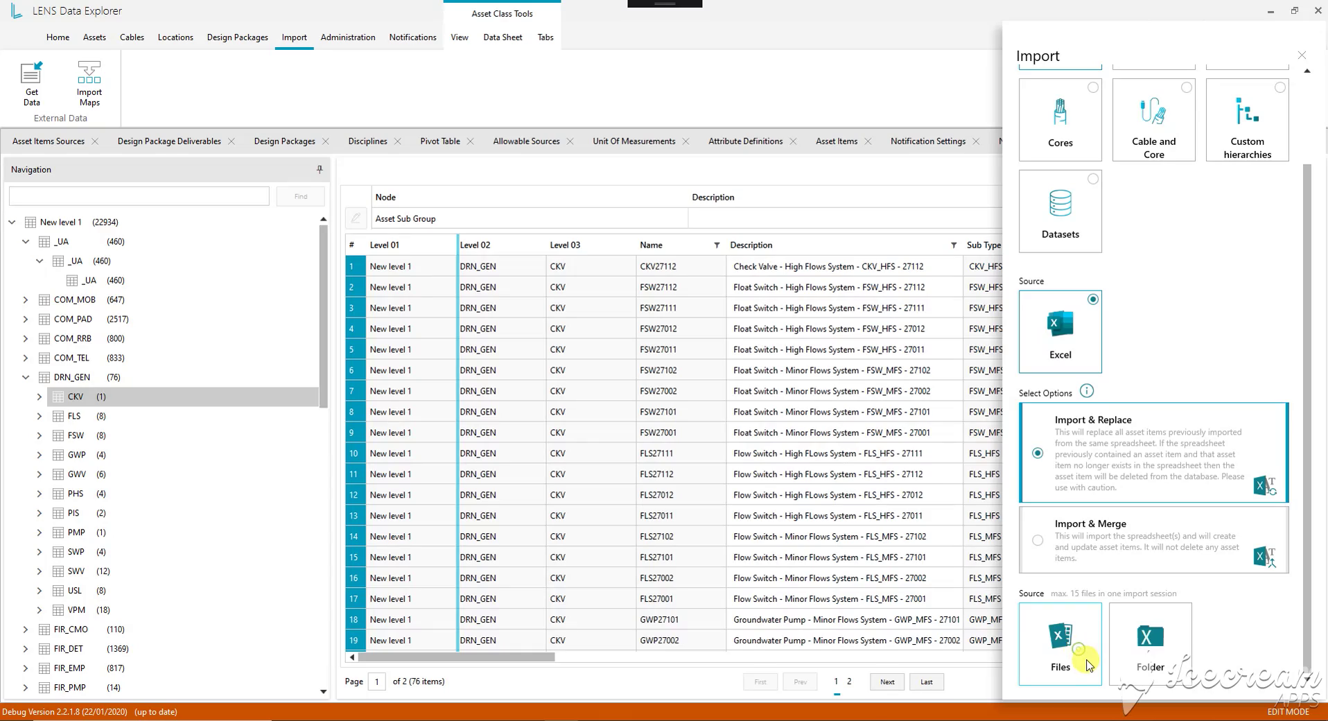Close the Disciplines tab
Image resolution: width=1328 pixels, height=721 pixels.
[x=398, y=141]
